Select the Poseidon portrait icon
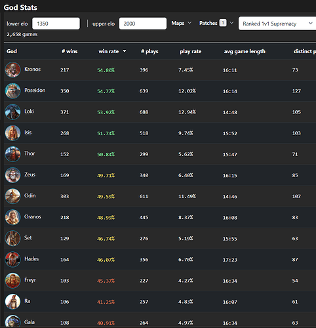 pos(12,91)
